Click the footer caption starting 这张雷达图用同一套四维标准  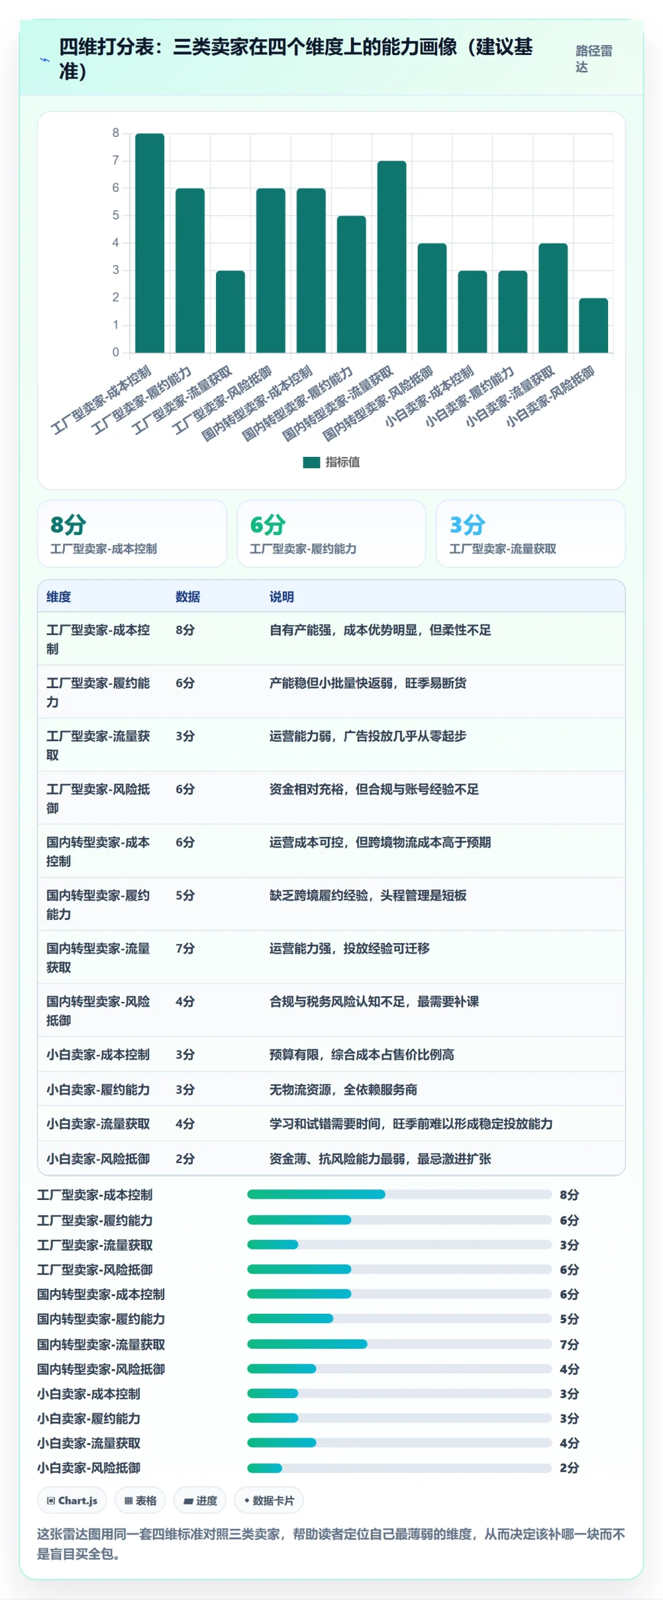point(331,1544)
